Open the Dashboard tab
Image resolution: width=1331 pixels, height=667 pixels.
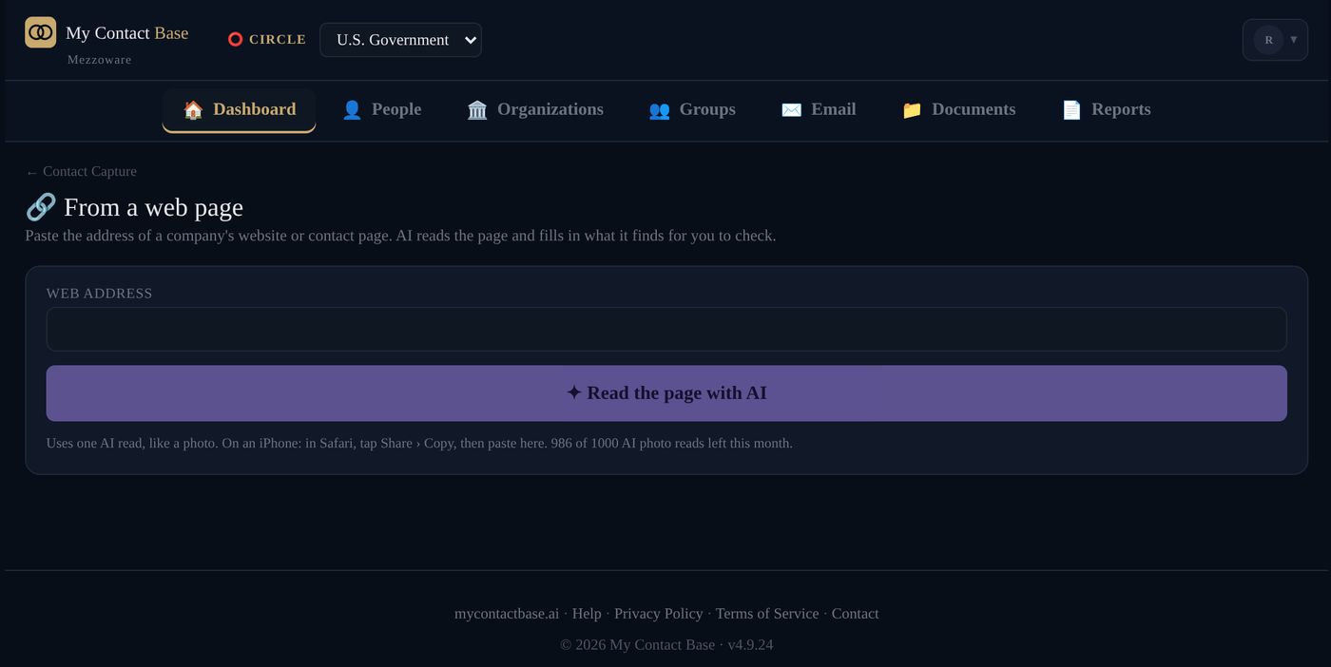[239, 110]
